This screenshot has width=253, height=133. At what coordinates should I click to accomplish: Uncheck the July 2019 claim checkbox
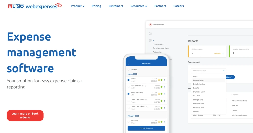coord(129,94)
